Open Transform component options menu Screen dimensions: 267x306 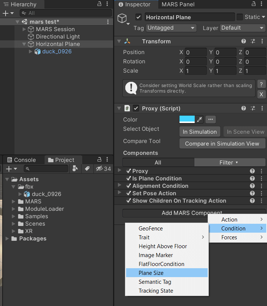(x=262, y=41)
